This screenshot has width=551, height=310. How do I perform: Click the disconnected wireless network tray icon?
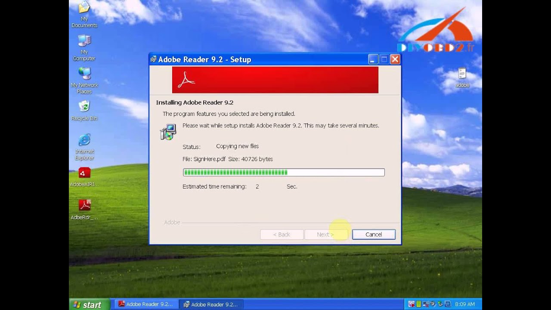[x=426, y=304]
